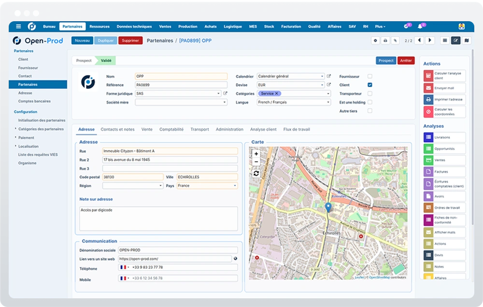
Task: Click the Open-Prod logo in top bar
Action: (x=32, y=27)
